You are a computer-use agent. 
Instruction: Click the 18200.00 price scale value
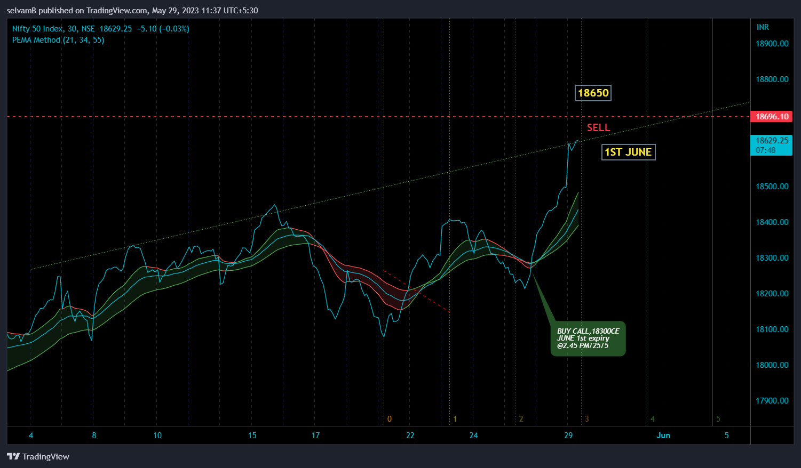coord(772,294)
